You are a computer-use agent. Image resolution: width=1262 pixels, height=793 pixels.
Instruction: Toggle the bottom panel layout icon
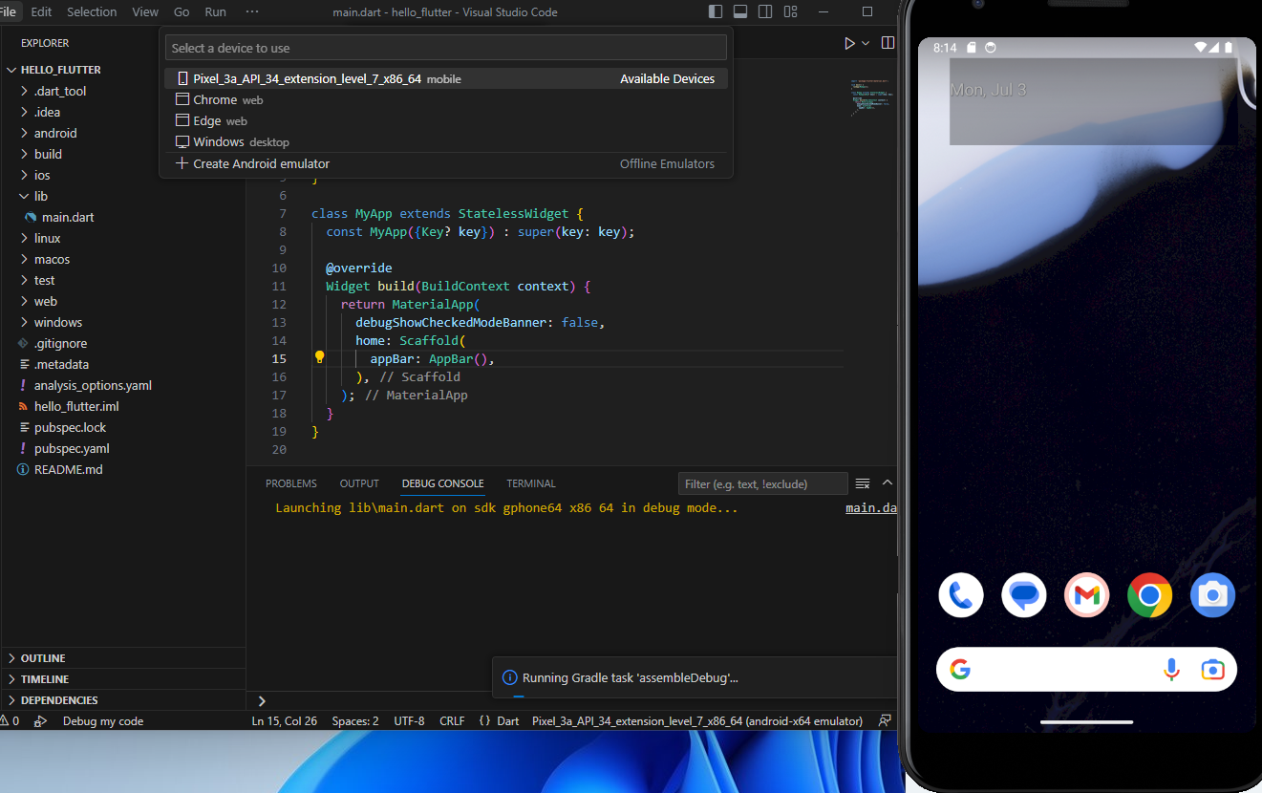[740, 11]
